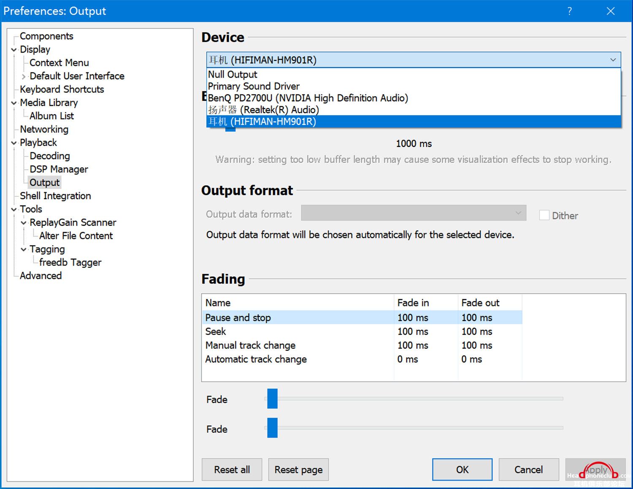Viewport: 633px width, 489px height.
Task: Select the Realtek(R) Audio speaker option
Action: [414, 110]
